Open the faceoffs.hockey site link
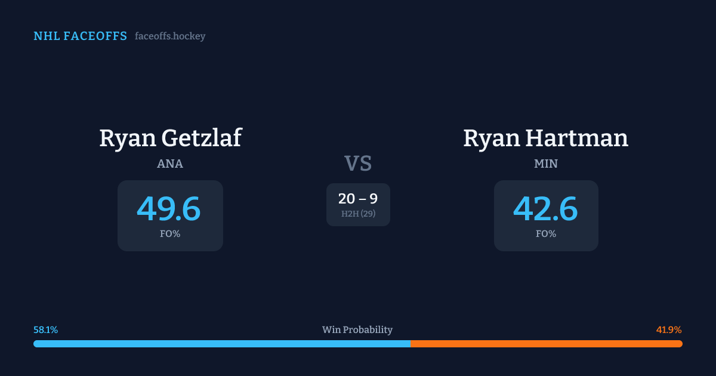This screenshot has width=716, height=376. point(170,36)
